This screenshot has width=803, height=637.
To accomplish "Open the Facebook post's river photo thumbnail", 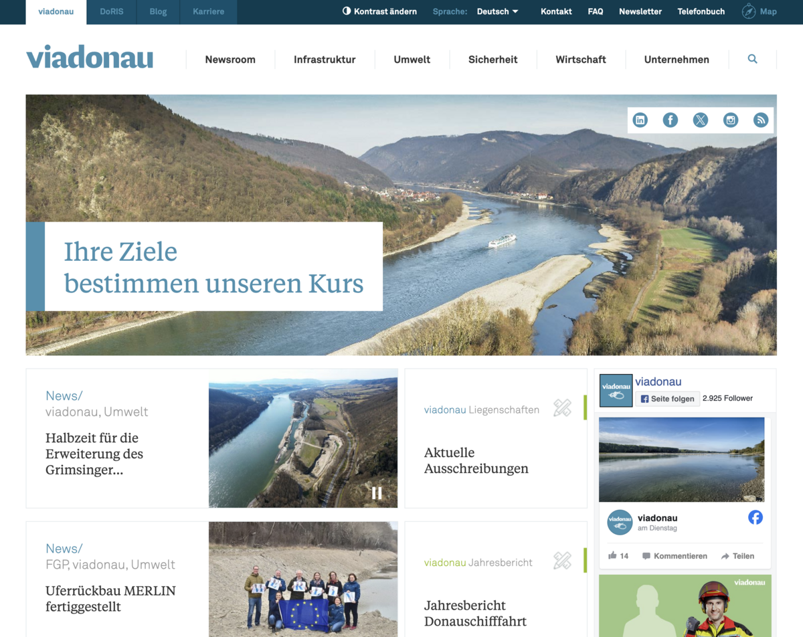I will point(682,459).
